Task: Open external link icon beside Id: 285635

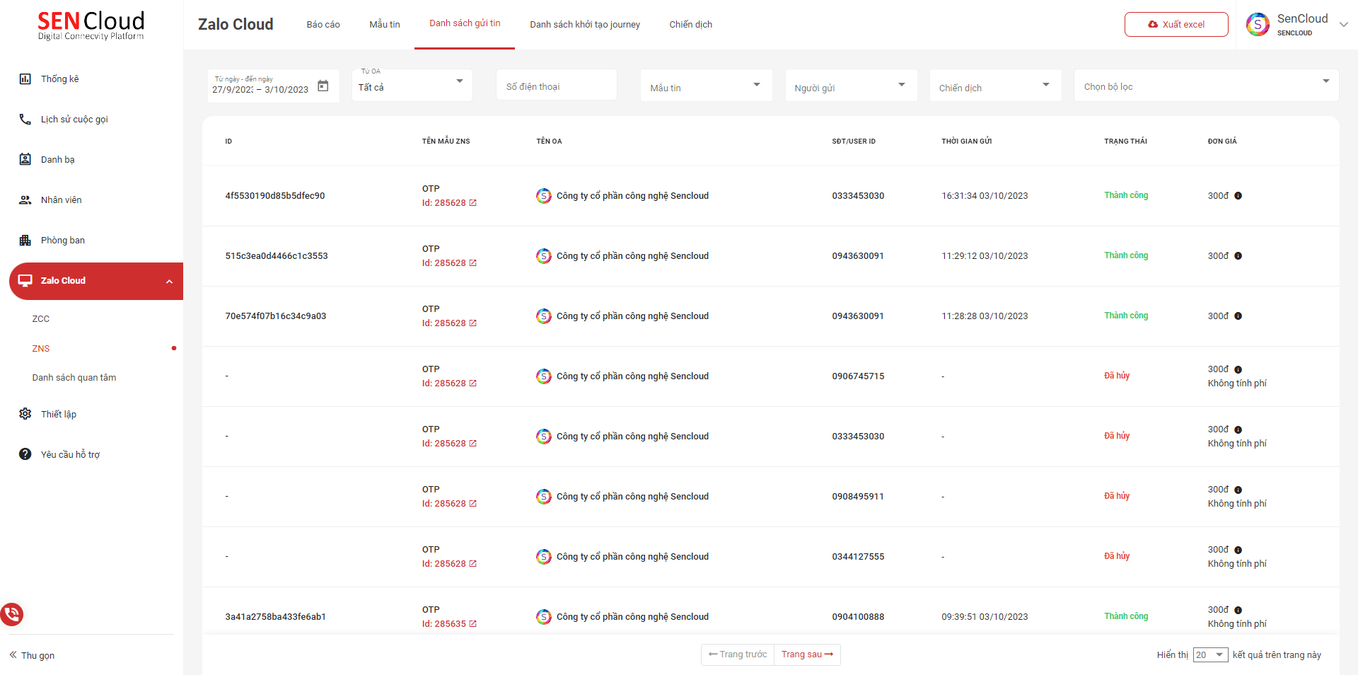Action: 473,624
